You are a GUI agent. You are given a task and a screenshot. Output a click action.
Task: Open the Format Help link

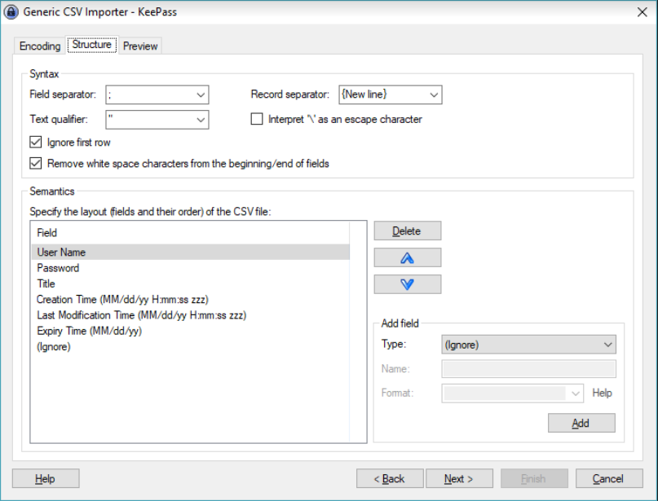point(602,393)
